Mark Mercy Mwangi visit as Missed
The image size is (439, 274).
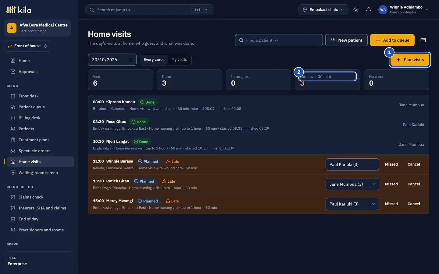[x=391, y=204]
